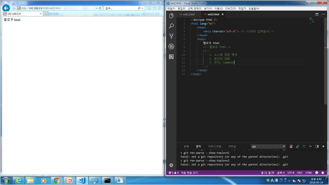Close the 192.168.0.9 browser tab

(x=41, y=14)
